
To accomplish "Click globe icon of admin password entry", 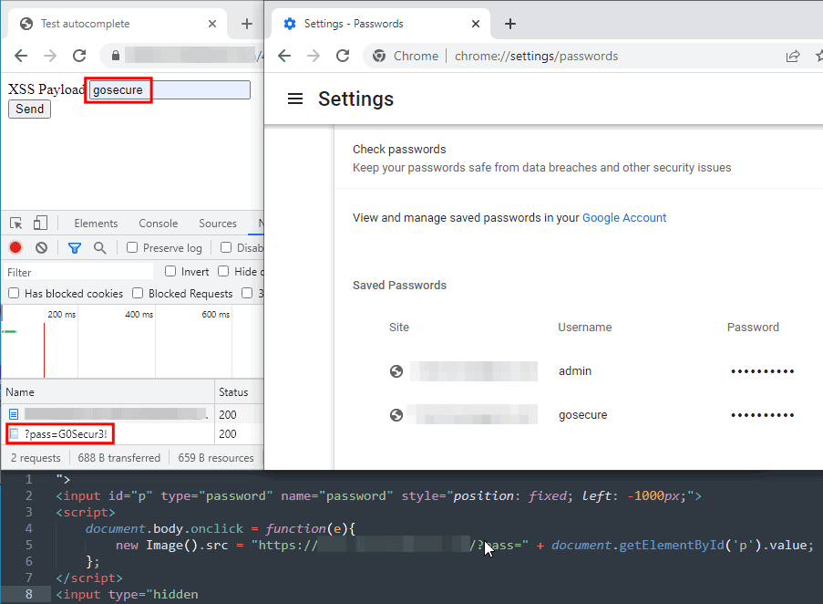I will click(x=396, y=371).
